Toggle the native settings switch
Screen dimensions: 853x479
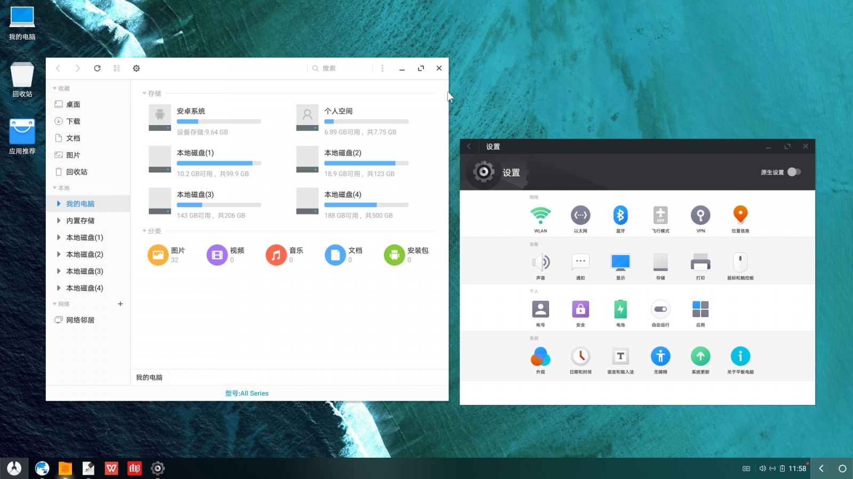(x=794, y=172)
